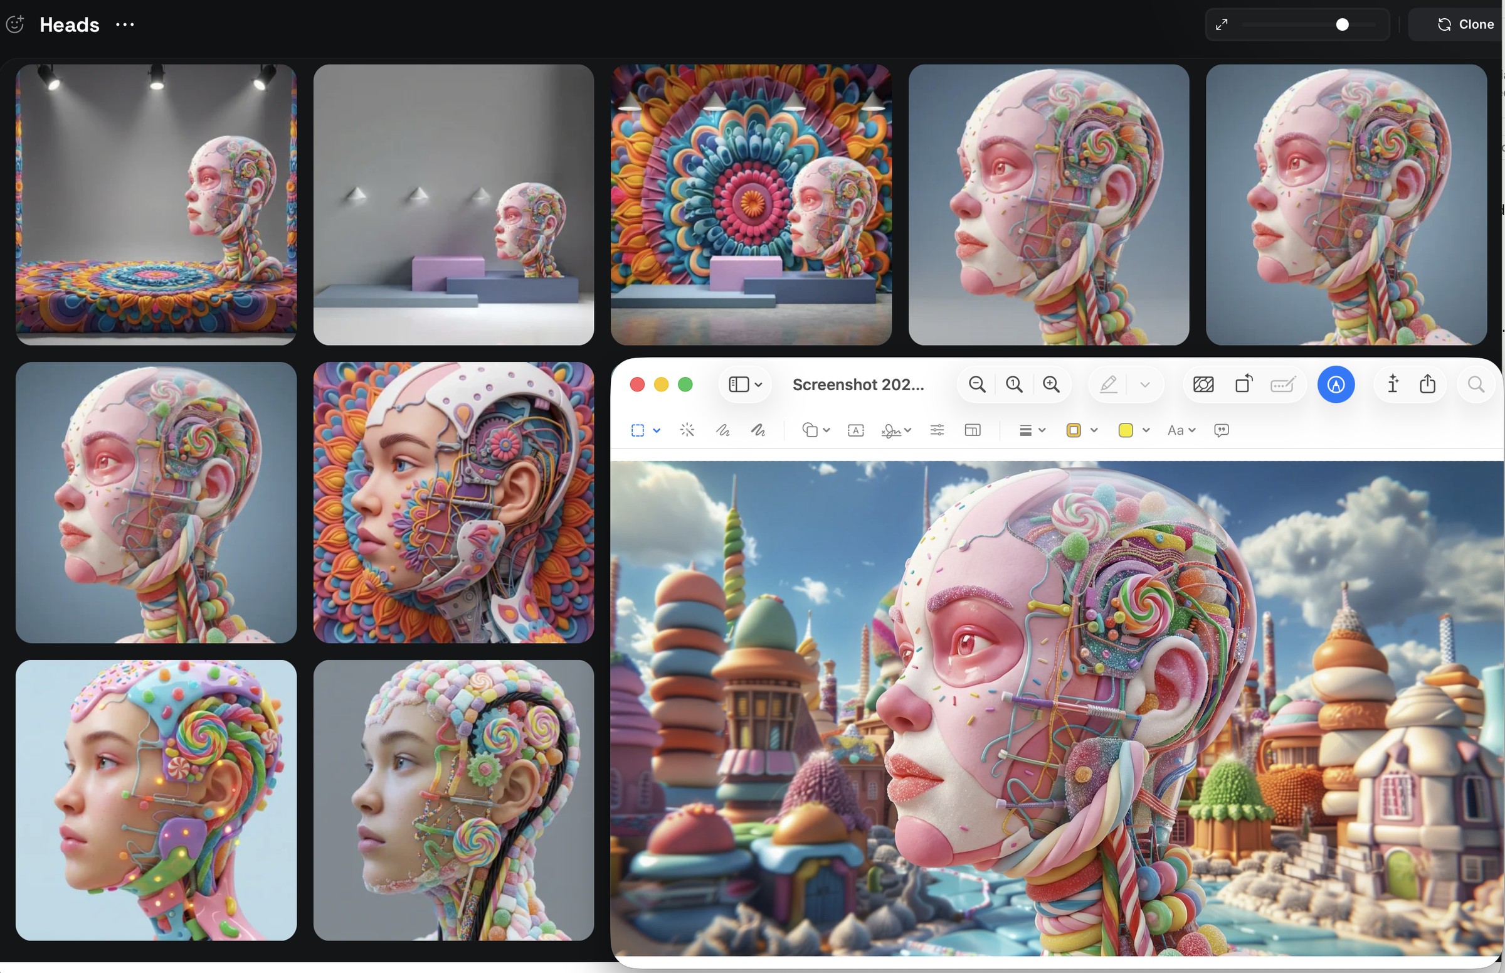This screenshot has width=1505, height=973.
Task: Insert a text box annotation
Action: click(855, 430)
